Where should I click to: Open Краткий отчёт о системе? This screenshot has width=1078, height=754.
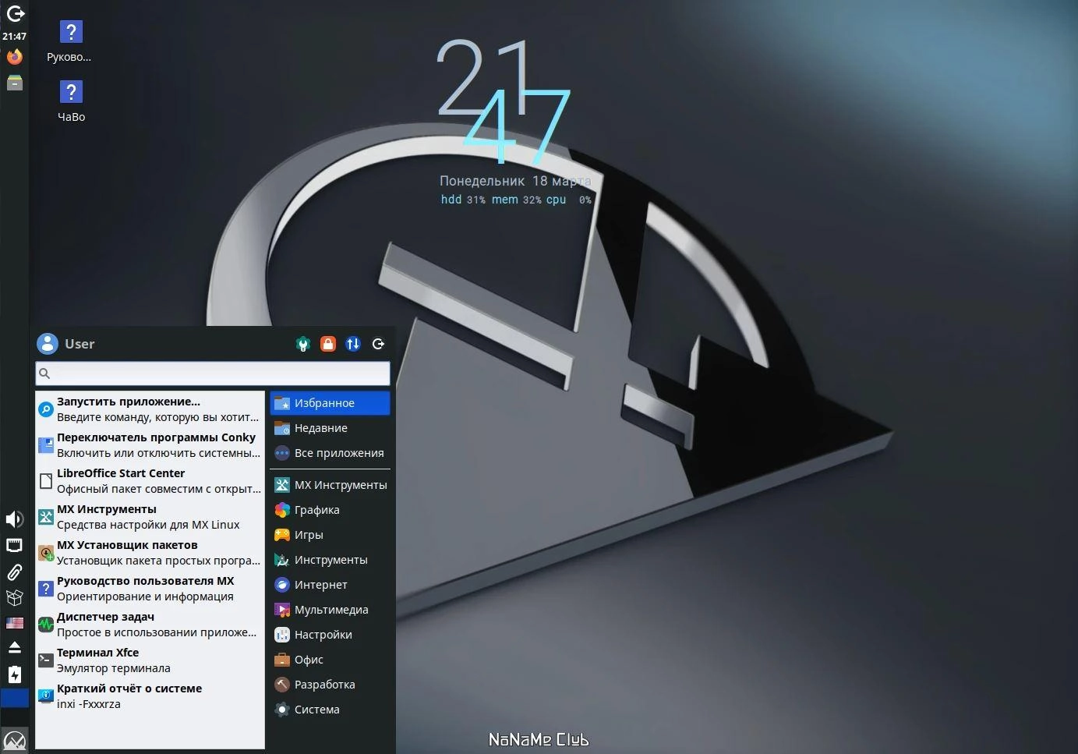coord(150,696)
